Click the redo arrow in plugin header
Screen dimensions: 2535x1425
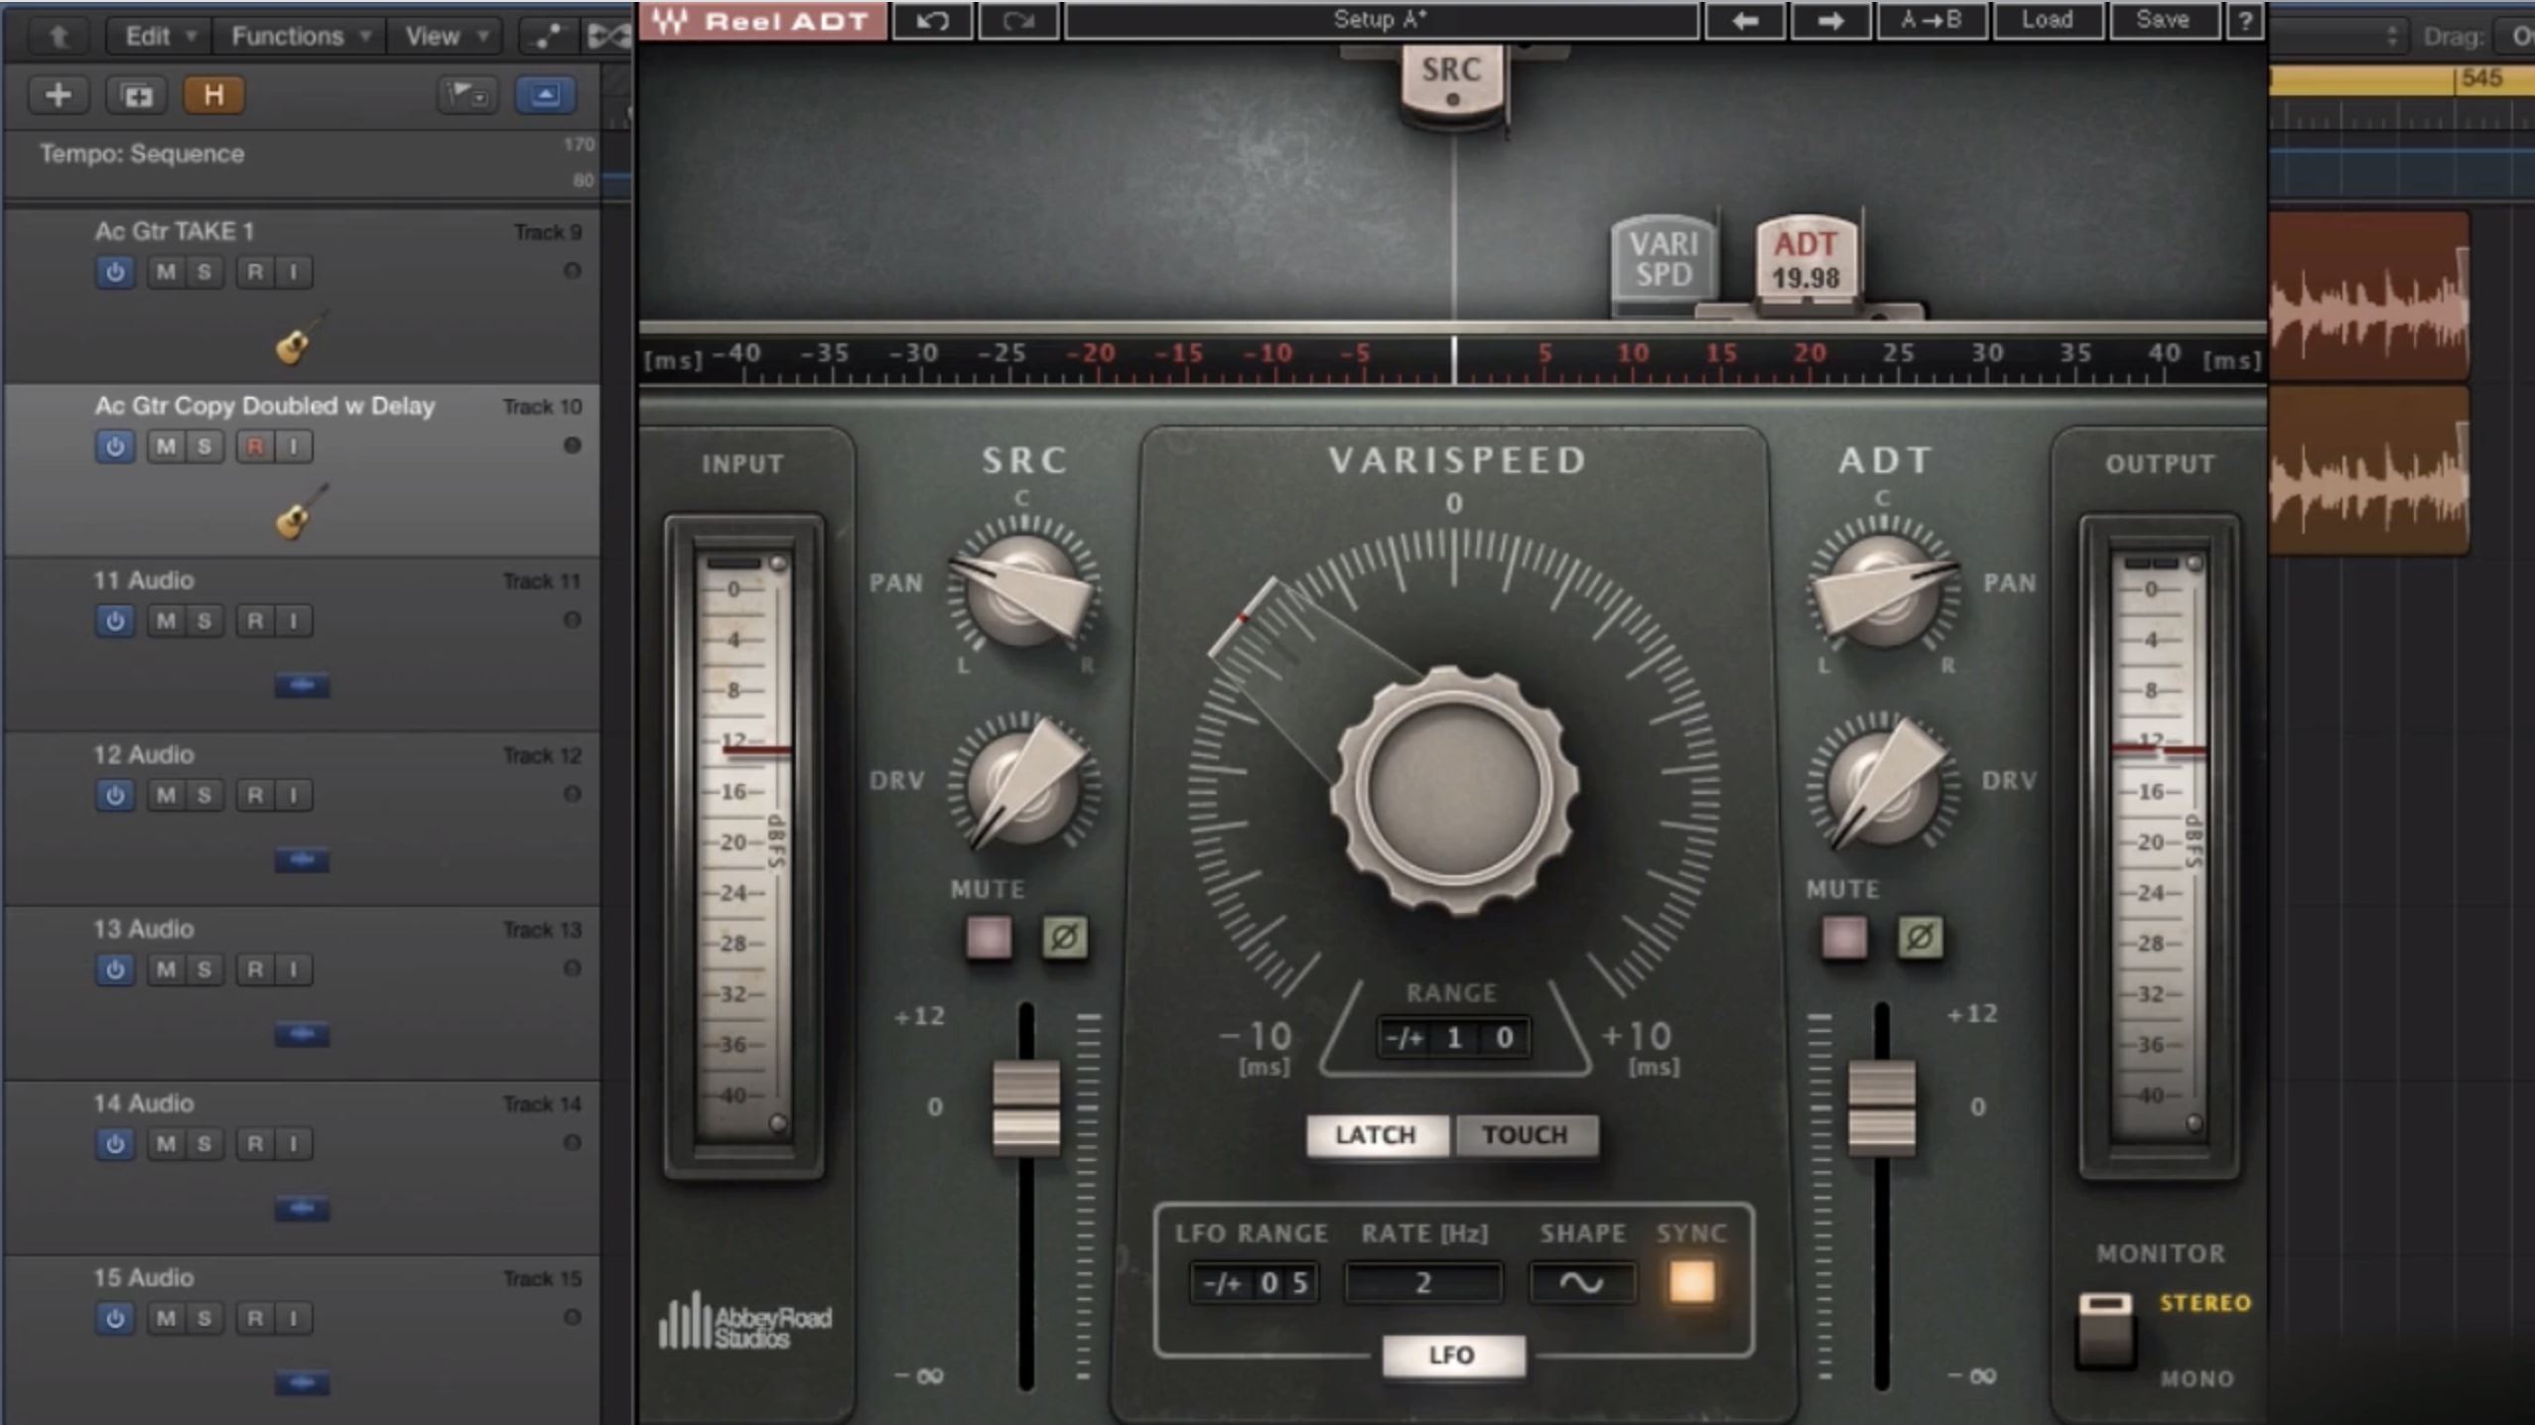pos(1018,21)
